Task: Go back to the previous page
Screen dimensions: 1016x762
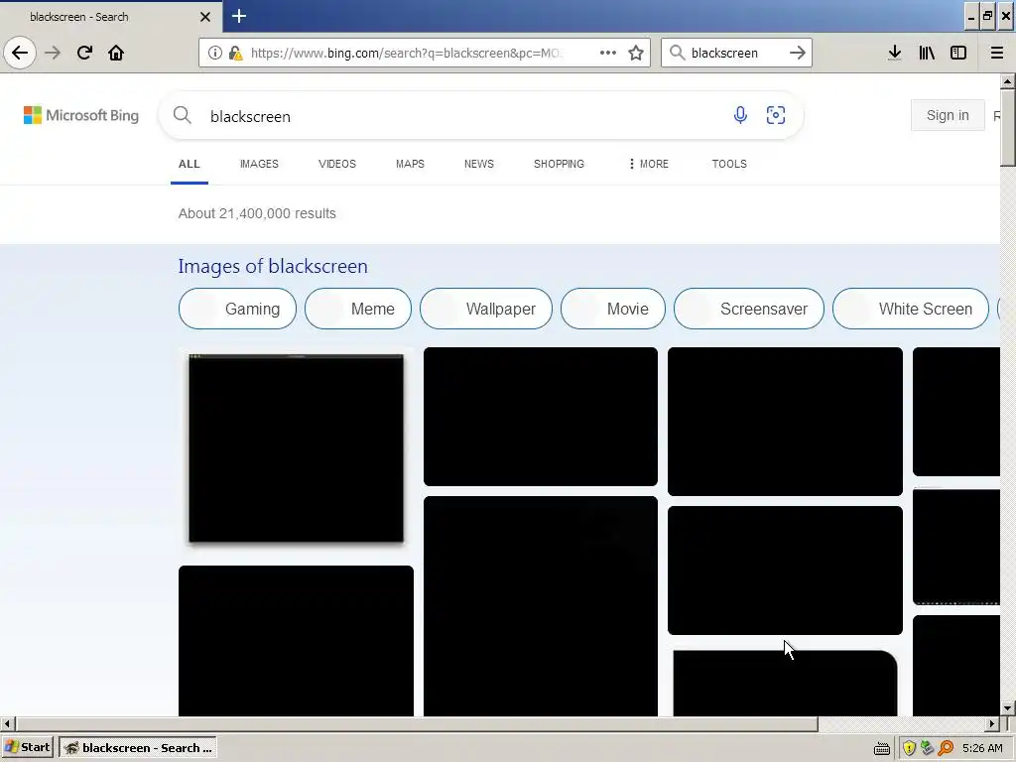Action: tap(20, 53)
